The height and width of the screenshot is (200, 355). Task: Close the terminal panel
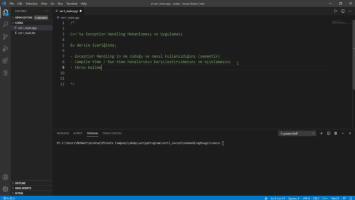350,133
